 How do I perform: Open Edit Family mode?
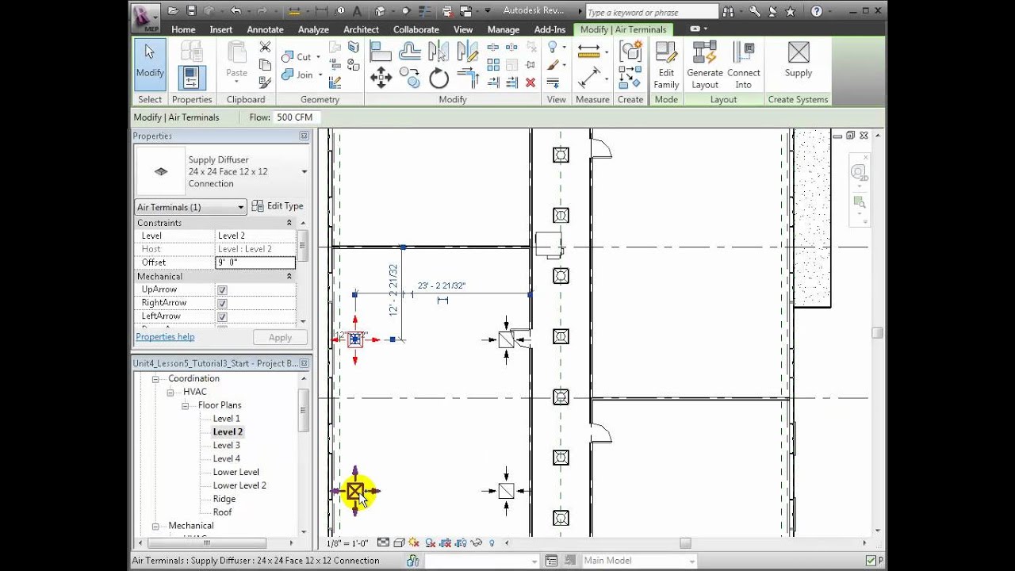coord(666,65)
